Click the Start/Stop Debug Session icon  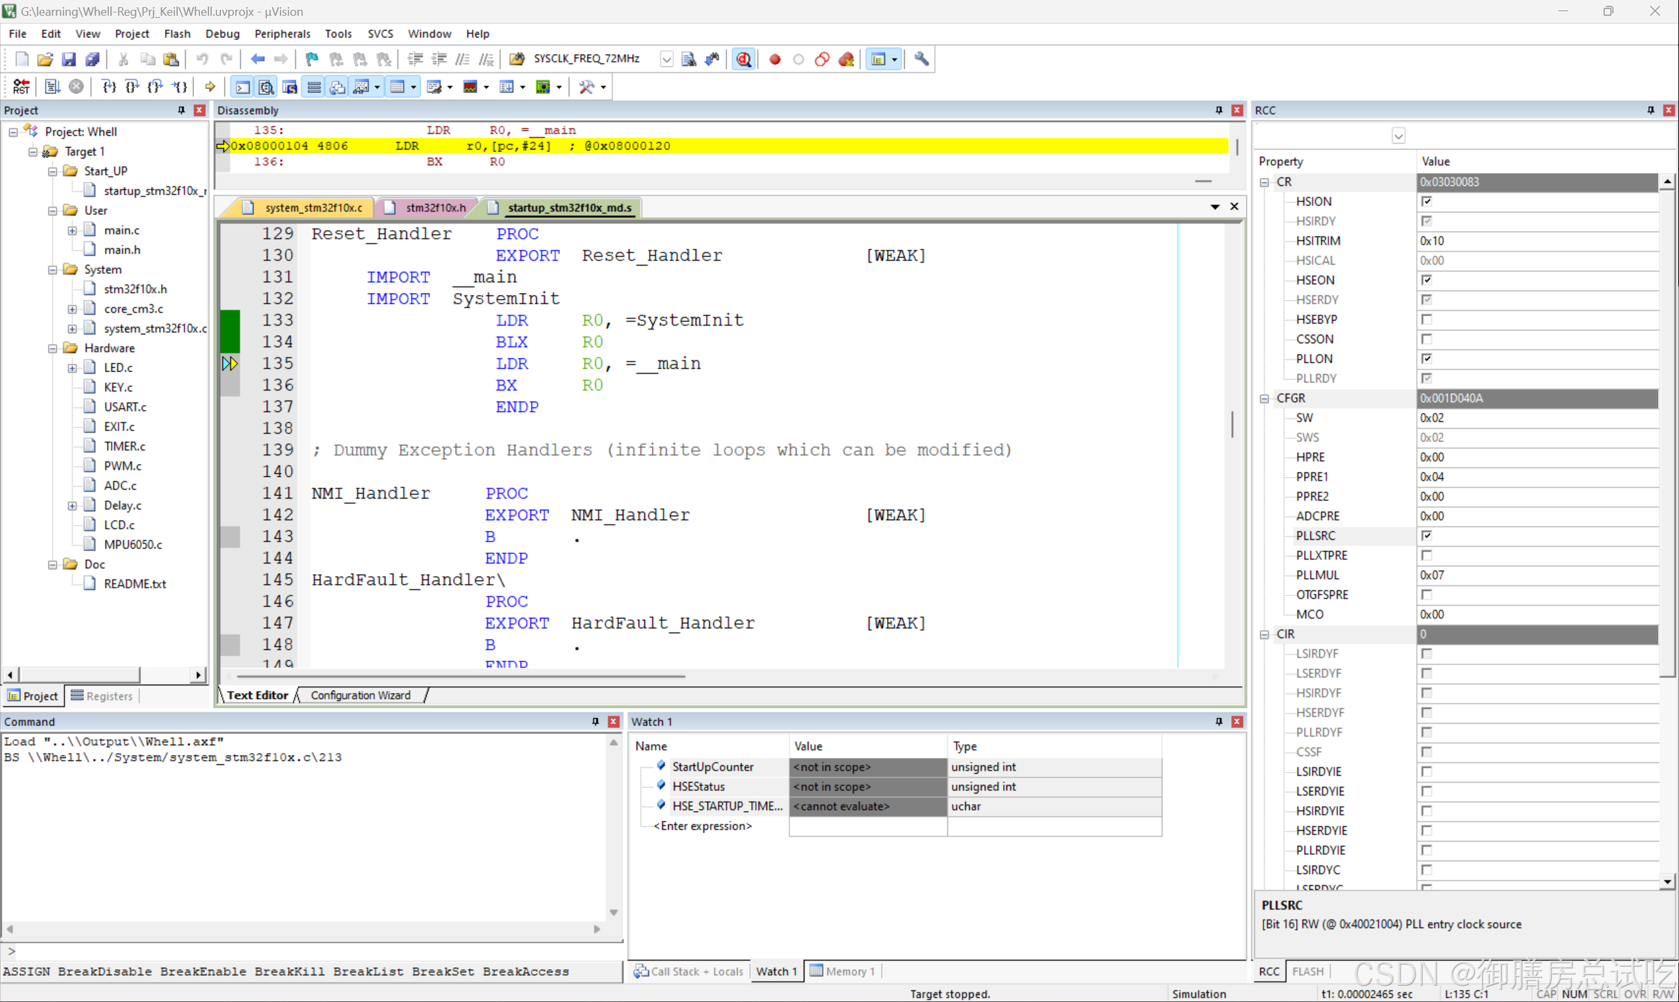[743, 60]
